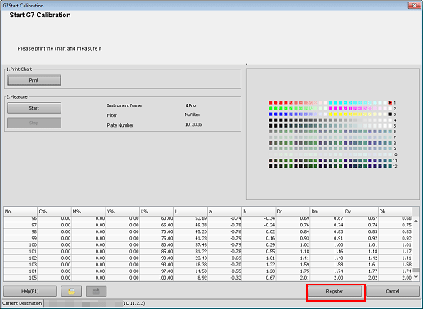Image resolution: width=423 pixels, height=309 pixels.
Task: Click the L value 52.89
Action: tap(201, 218)
